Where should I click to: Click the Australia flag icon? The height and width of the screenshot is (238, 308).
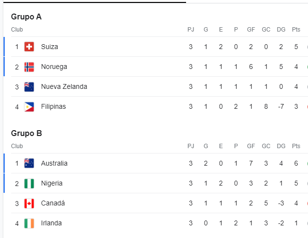[x=29, y=163]
